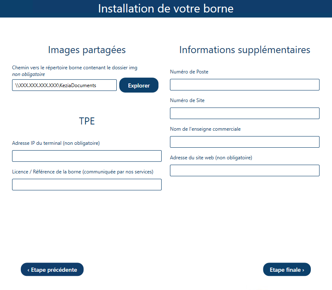Click the Explorer button
The height and width of the screenshot is (290, 332).
point(139,85)
